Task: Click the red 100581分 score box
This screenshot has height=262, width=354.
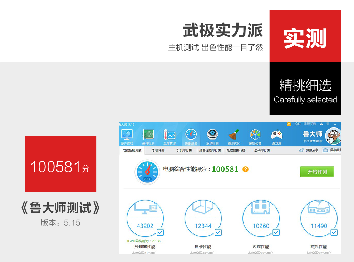Action: [x=60, y=164]
